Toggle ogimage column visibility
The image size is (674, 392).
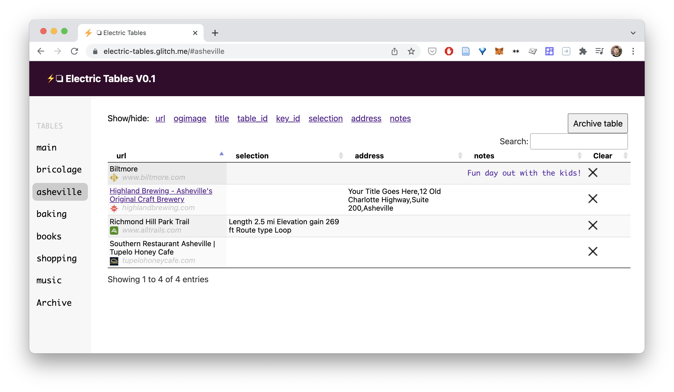tap(190, 118)
